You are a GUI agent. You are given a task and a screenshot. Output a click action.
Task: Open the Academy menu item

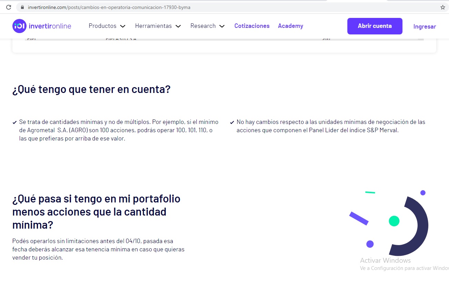[x=290, y=26]
